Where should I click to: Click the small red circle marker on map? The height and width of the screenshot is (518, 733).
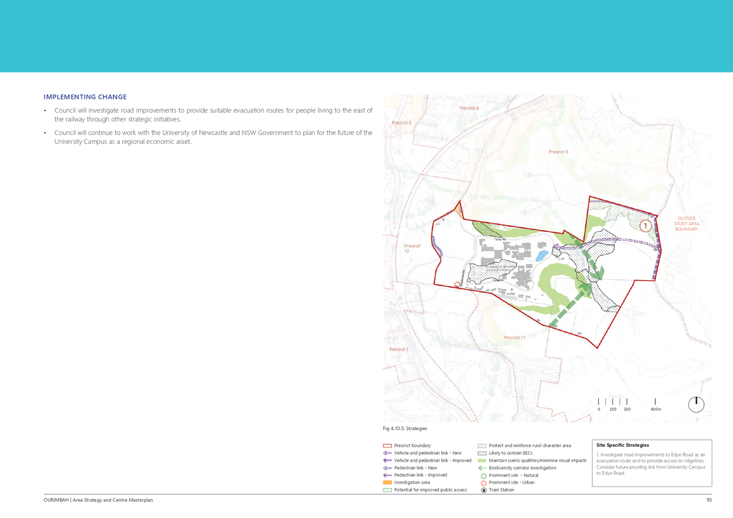coord(458,284)
